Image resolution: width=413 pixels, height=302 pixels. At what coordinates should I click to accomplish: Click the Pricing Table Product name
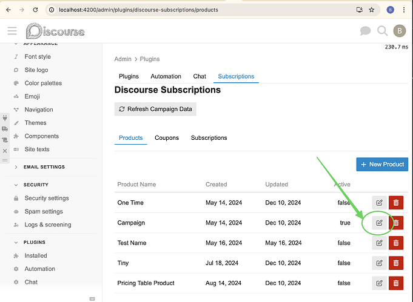[146, 283]
